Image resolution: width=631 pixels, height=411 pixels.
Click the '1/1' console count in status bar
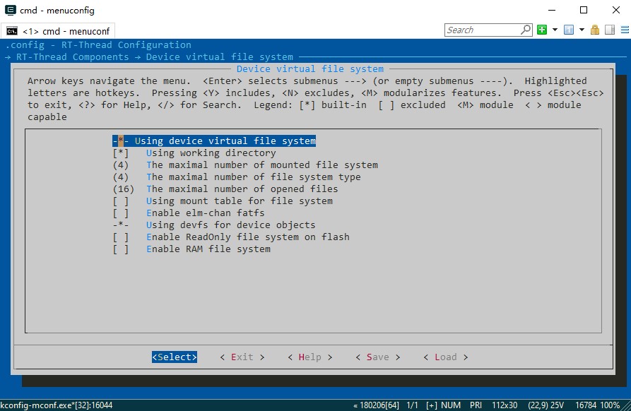click(x=412, y=405)
